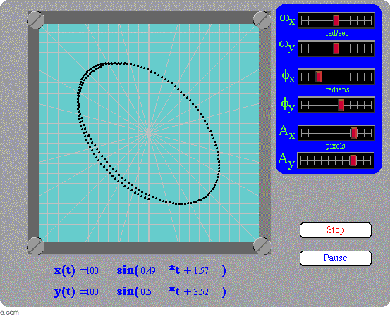390x321 pixels.
Task: Click the x(t) frequency value 0.49
Action: pyautogui.click(x=148, y=270)
